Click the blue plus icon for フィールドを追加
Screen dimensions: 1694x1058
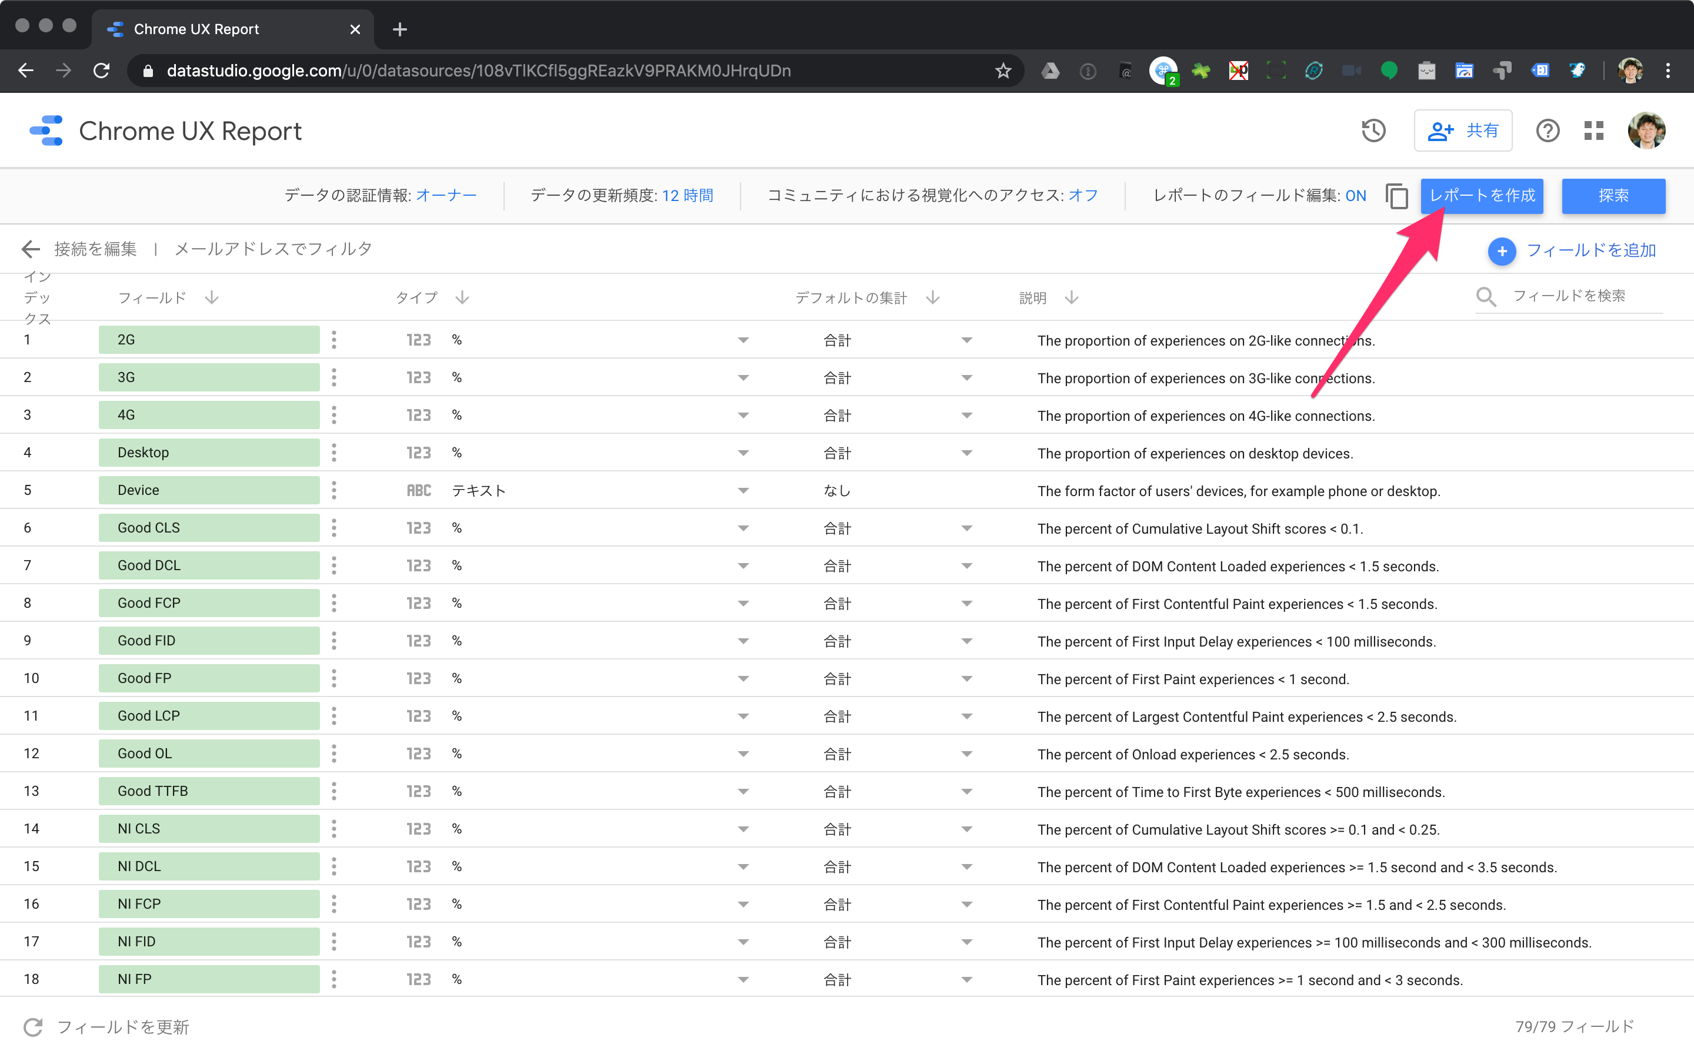coord(1502,250)
